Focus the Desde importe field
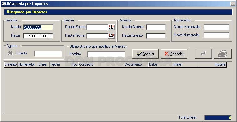Image resolution: width=237 pixels, height=122 pixels. (38, 27)
